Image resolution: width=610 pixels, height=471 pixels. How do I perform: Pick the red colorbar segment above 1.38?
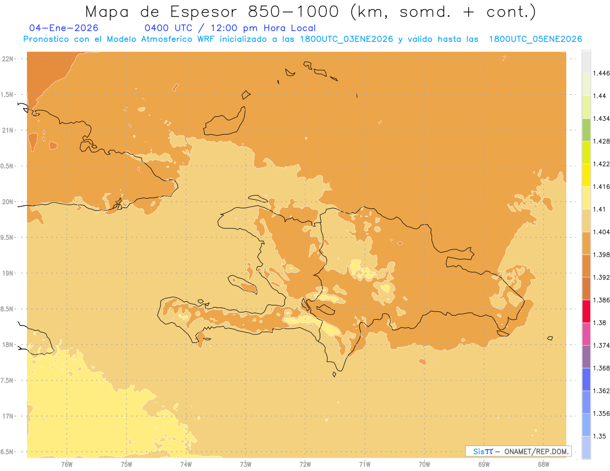586,311
